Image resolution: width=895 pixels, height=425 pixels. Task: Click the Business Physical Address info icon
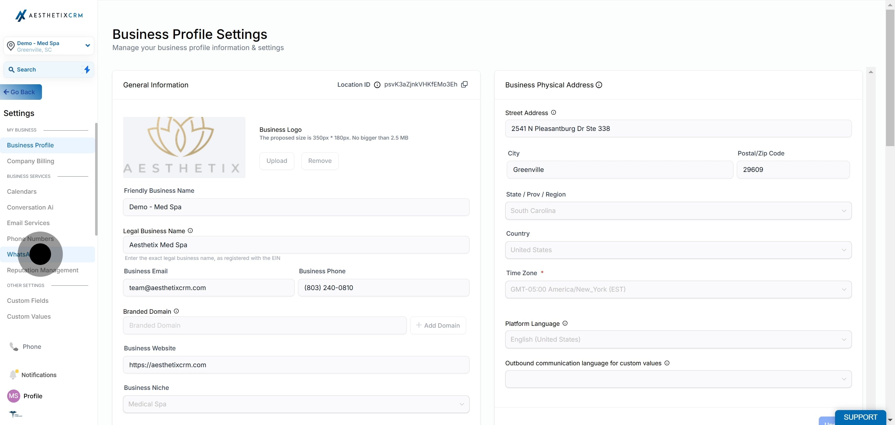click(x=599, y=85)
